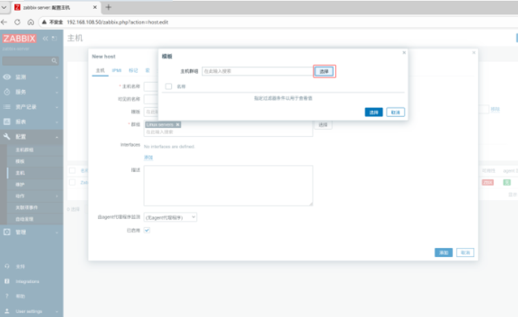Expand the 报表 menu arrow

pyautogui.click(x=57, y=122)
